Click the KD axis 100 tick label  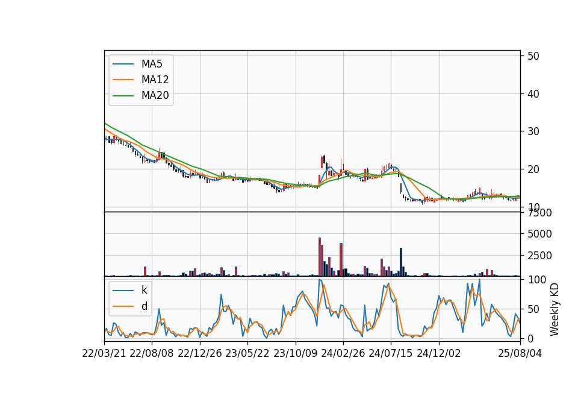(536, 280)
